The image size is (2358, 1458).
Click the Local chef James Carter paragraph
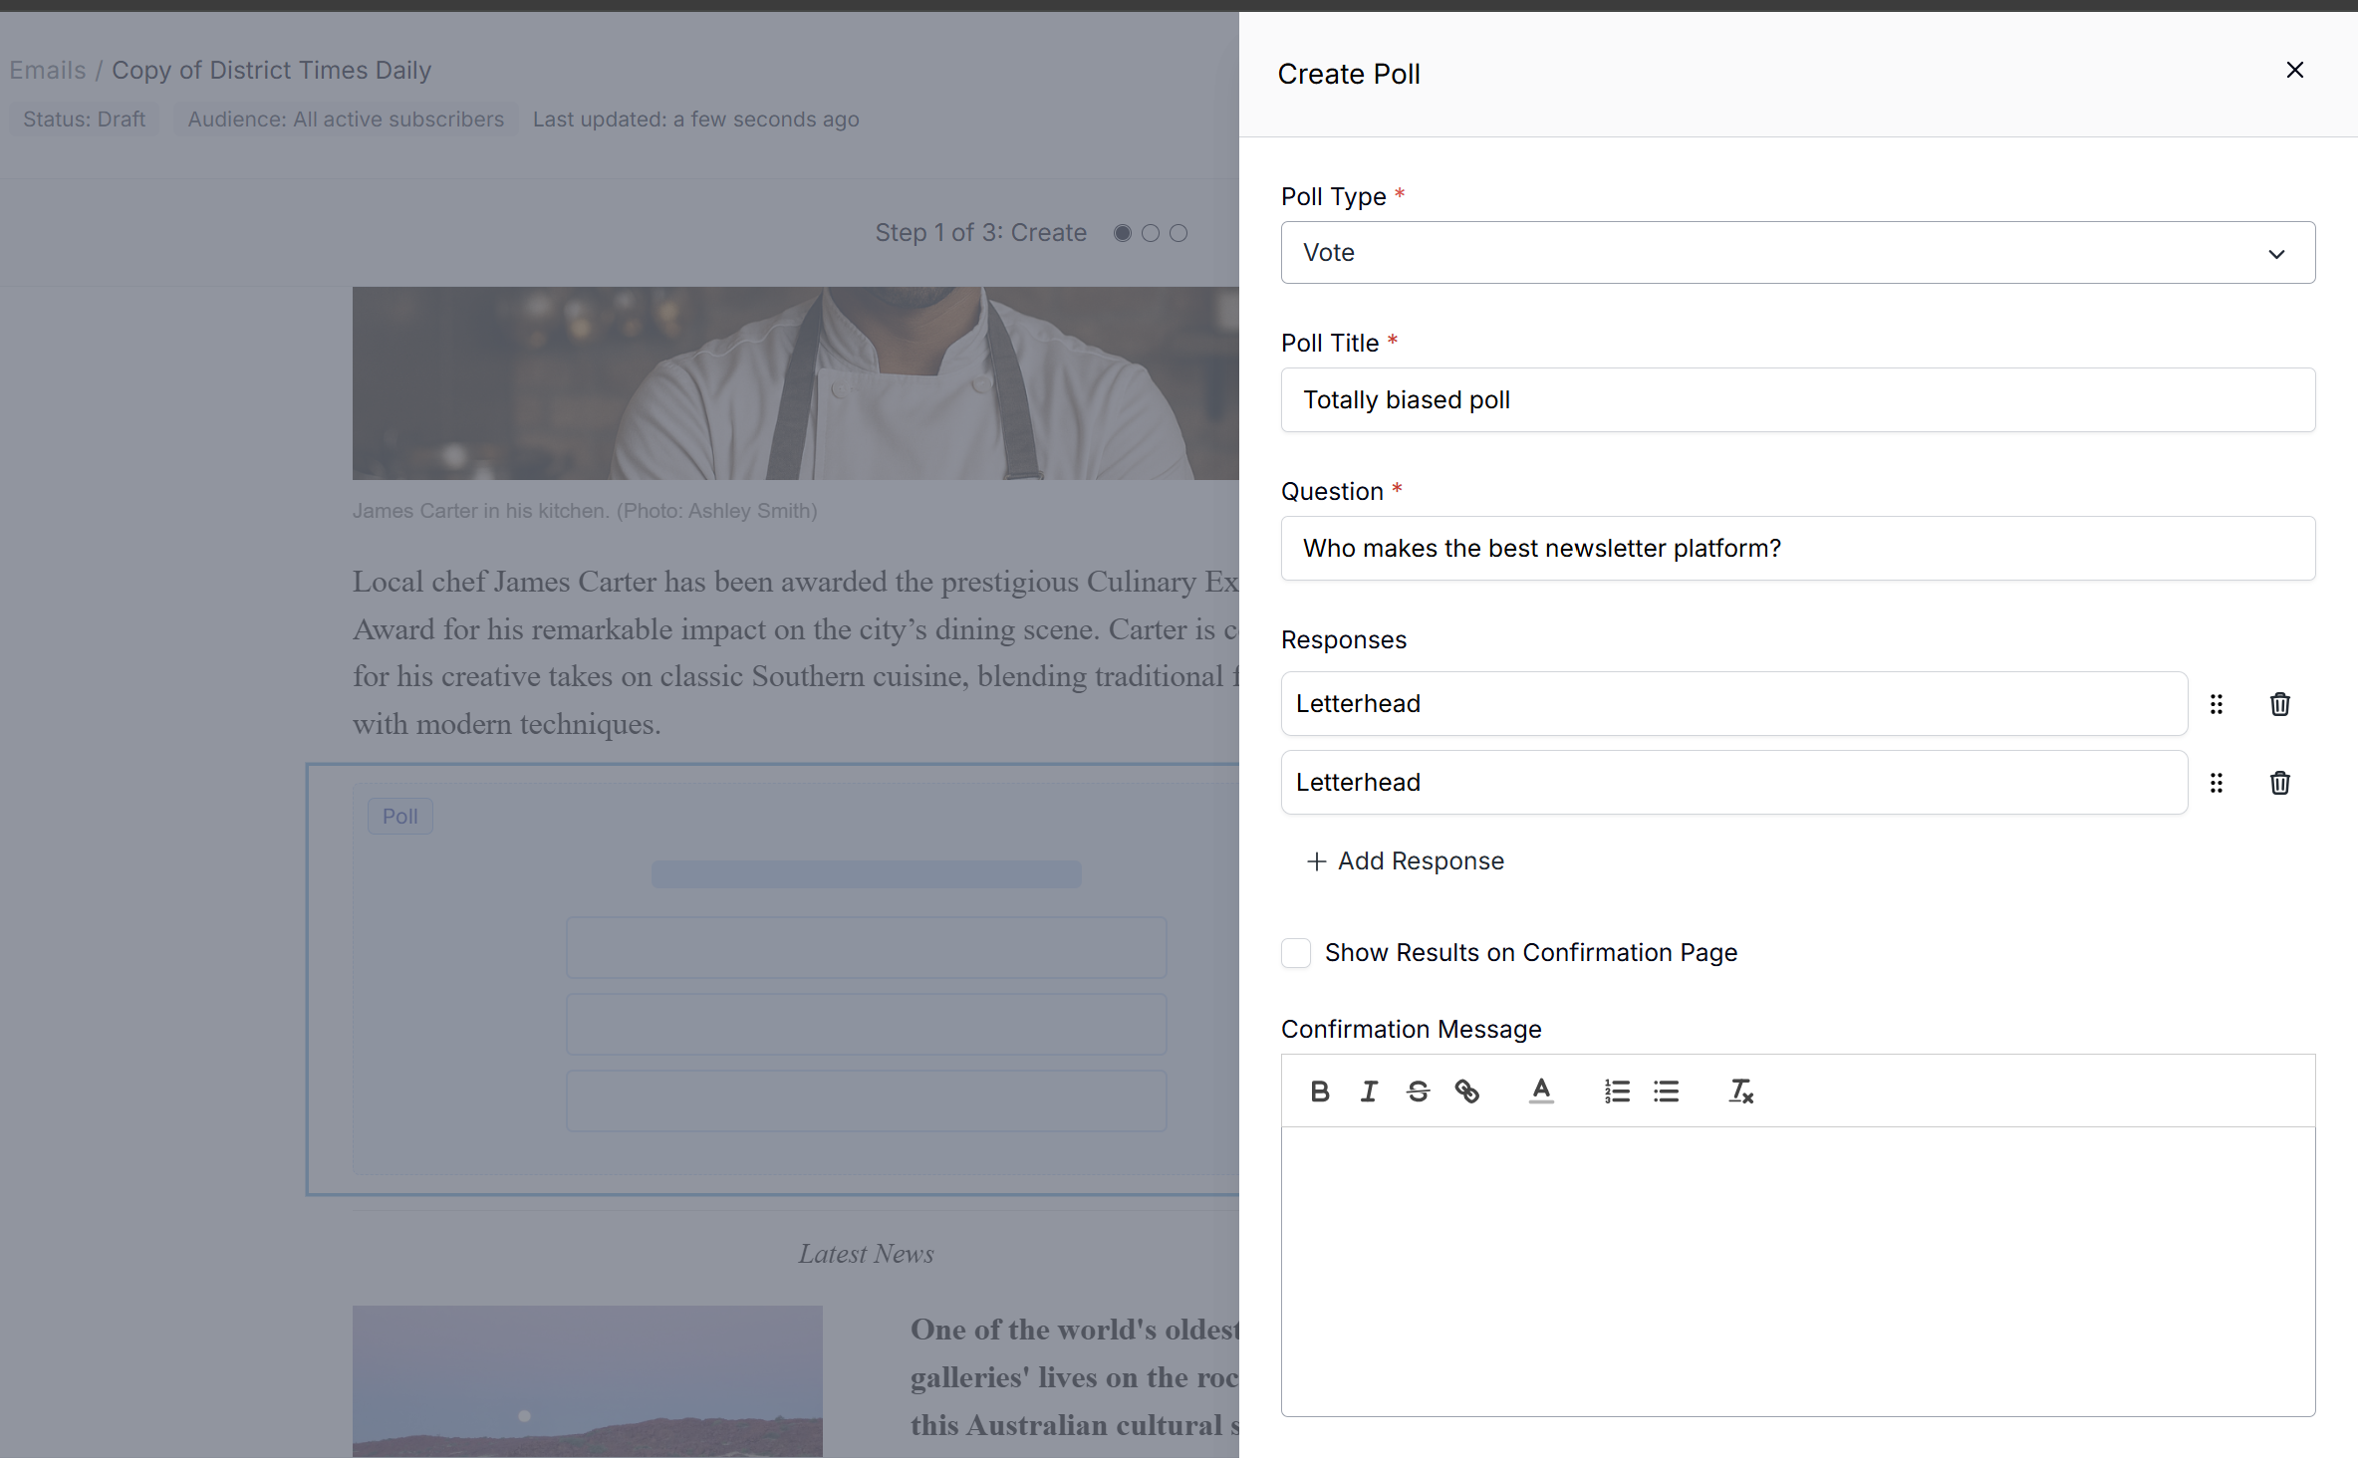click(x=795, y=652)
